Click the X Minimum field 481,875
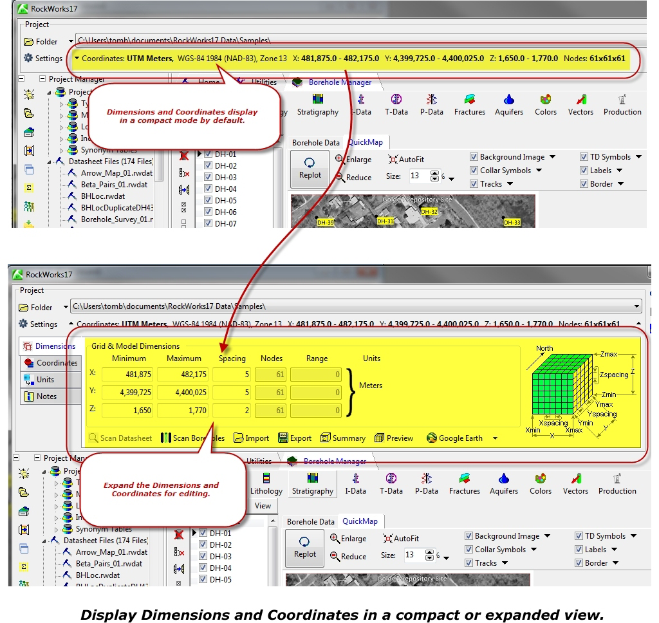The height and width of the screenshot is (623, 659). coord(127,374)
